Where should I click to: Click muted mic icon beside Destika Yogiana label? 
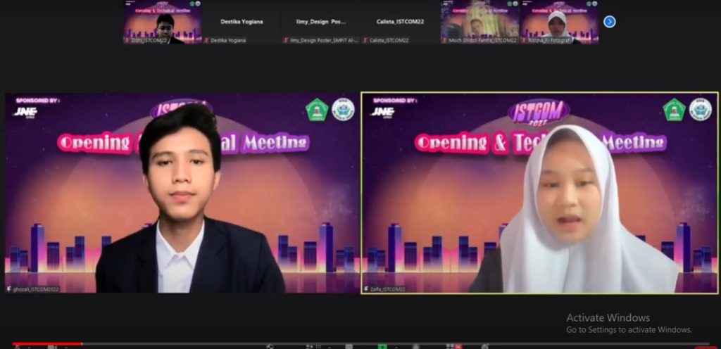click(x=206, y=40)
